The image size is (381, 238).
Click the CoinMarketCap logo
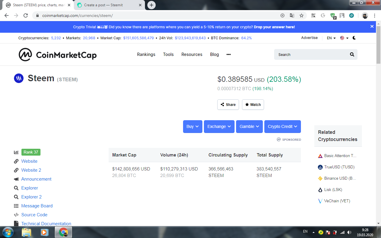[58, 54]
